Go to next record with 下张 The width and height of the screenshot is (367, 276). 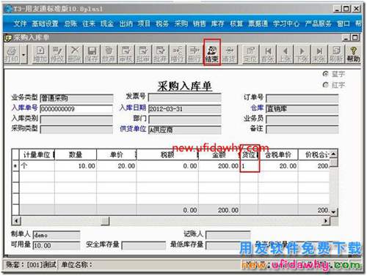(x=302, y=54)
